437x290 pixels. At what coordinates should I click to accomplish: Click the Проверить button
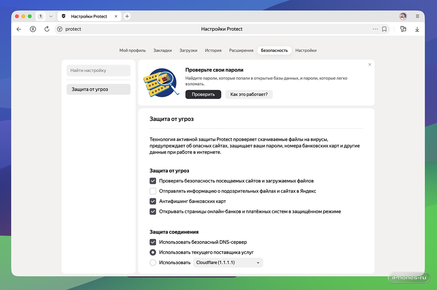pyautogui.click(x=203, y=94)
